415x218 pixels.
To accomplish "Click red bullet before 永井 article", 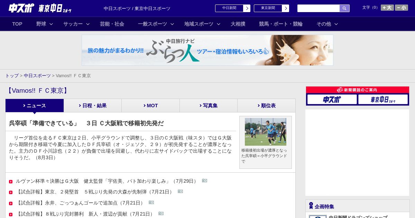I will [x=11, y=203].
